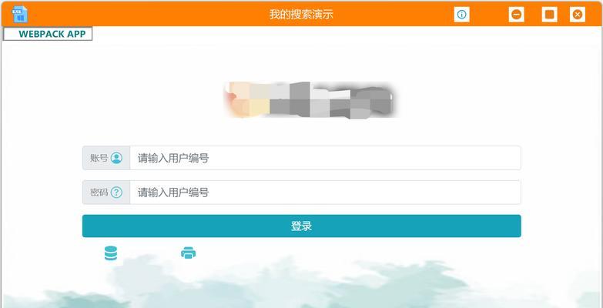Click the printer icon below login button
Image resolution: width=603 pixels, height=308 pixels.
point(189,253)
